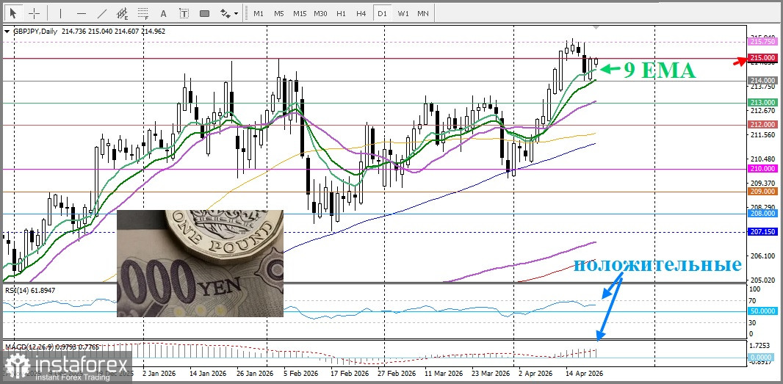Toggle the H1 timeframe button
The height and width of the screenshot is (384, 783).
point(341,13)
